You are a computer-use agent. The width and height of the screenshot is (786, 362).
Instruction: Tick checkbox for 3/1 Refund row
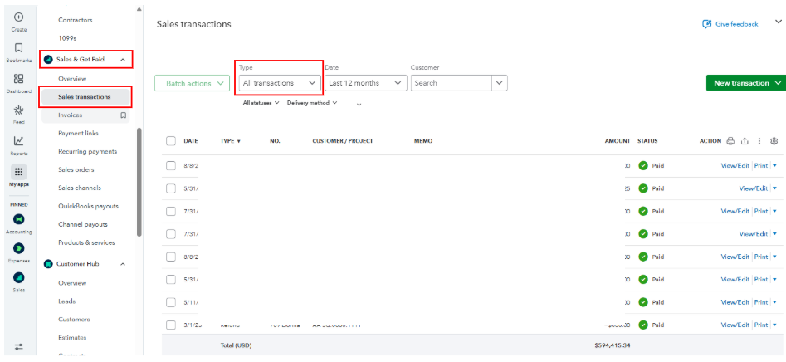[x=170, y=325]
